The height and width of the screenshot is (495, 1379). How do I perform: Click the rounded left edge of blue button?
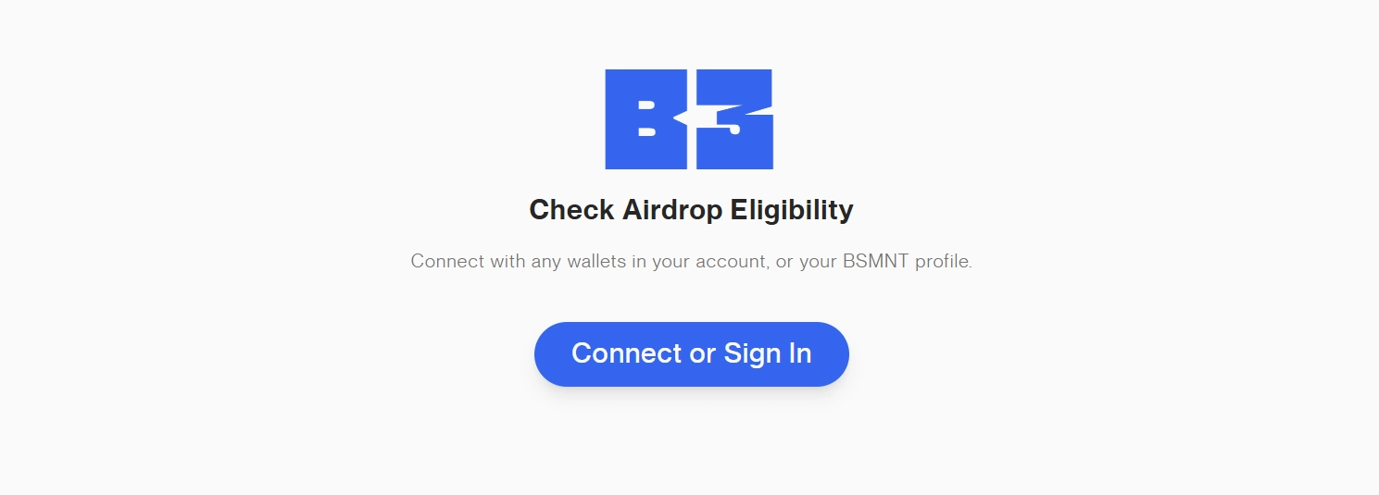548,354
